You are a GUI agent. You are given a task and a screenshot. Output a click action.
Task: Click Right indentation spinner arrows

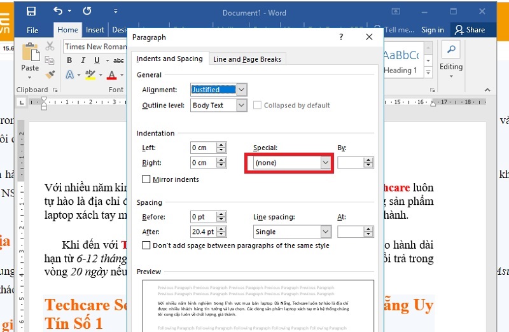pos(221,163)
